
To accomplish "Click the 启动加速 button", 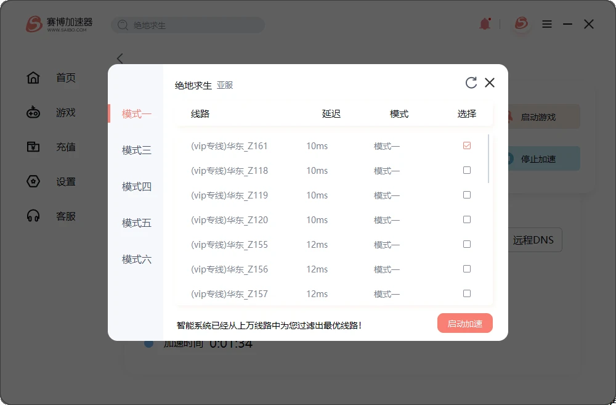I will click(x=464, y=323).
